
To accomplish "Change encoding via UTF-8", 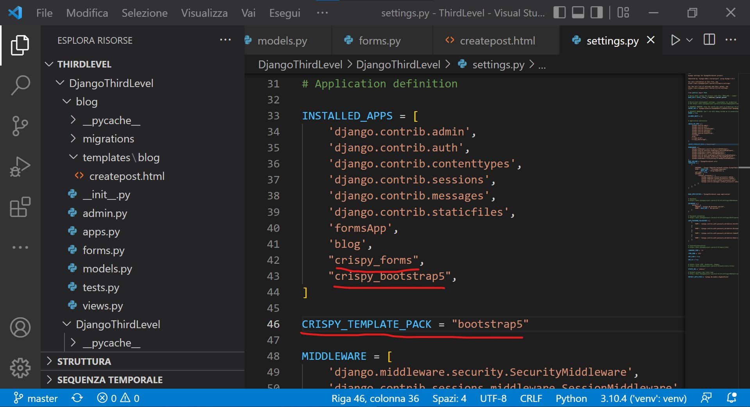I will (493, 398).
